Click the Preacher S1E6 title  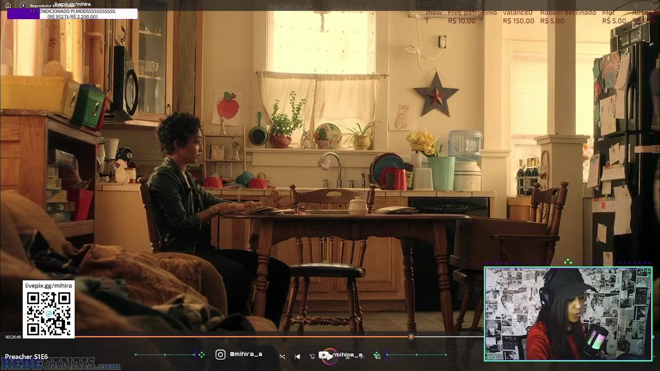pyautogui.click(x=26, y=357)
